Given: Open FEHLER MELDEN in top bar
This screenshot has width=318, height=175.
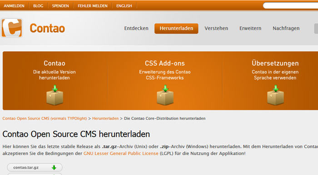Looking at the screenshot, I should click(93, 6).
